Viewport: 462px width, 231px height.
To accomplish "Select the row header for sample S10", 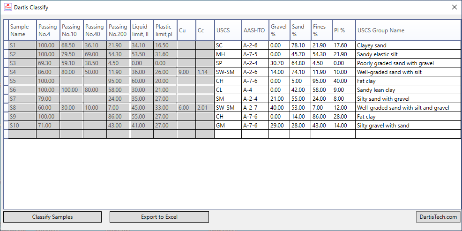I will 6,125.
